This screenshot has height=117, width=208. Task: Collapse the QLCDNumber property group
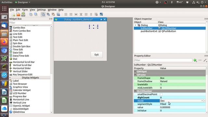(135, 91)
